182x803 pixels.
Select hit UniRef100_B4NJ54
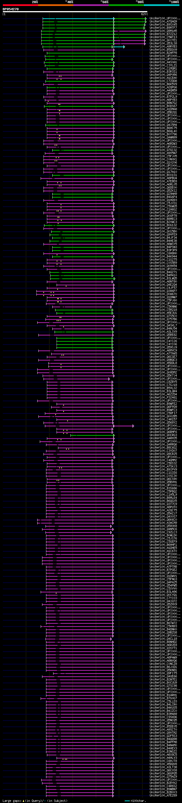coord(163,328)
